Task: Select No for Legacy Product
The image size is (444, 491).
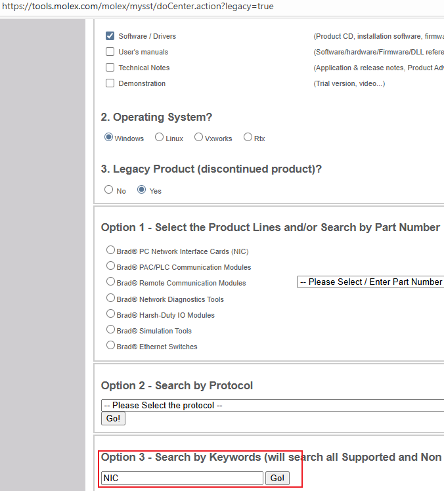Action: click(x=109, y=190)
